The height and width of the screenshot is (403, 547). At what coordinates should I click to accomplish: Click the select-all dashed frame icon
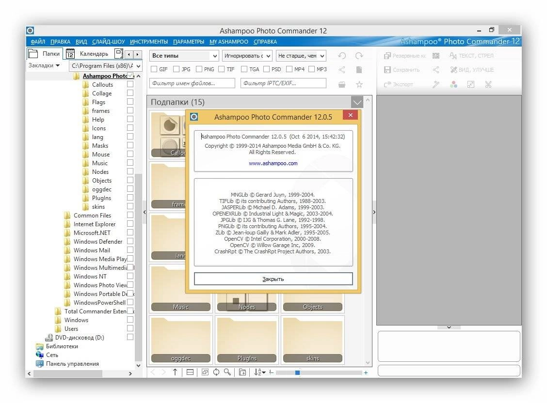pyautogui.click(x=205, y=372)
